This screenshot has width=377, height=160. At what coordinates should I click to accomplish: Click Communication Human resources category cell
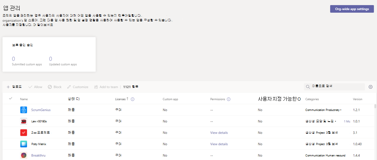pyautogui.click(x=325, y=155)
